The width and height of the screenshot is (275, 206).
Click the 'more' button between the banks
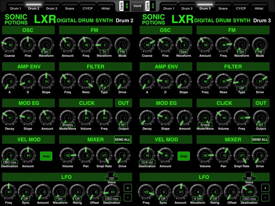click(137, 6)
